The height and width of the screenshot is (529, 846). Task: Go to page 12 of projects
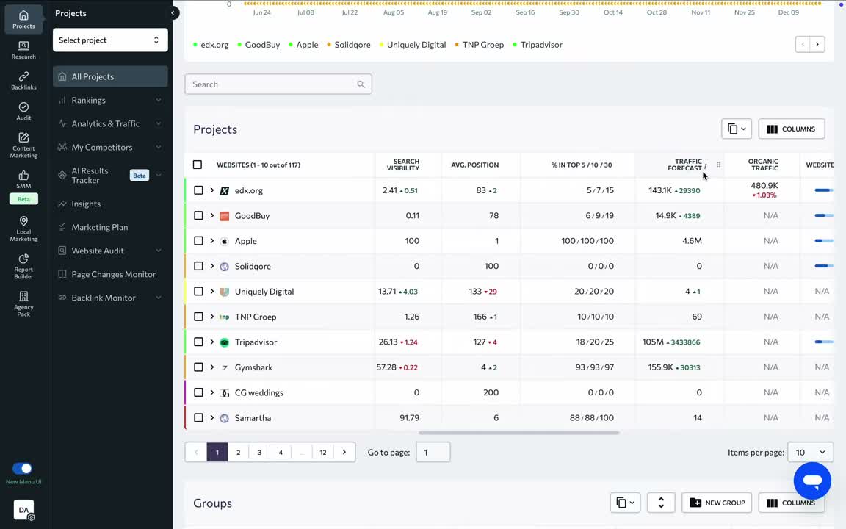coord(322,453)
